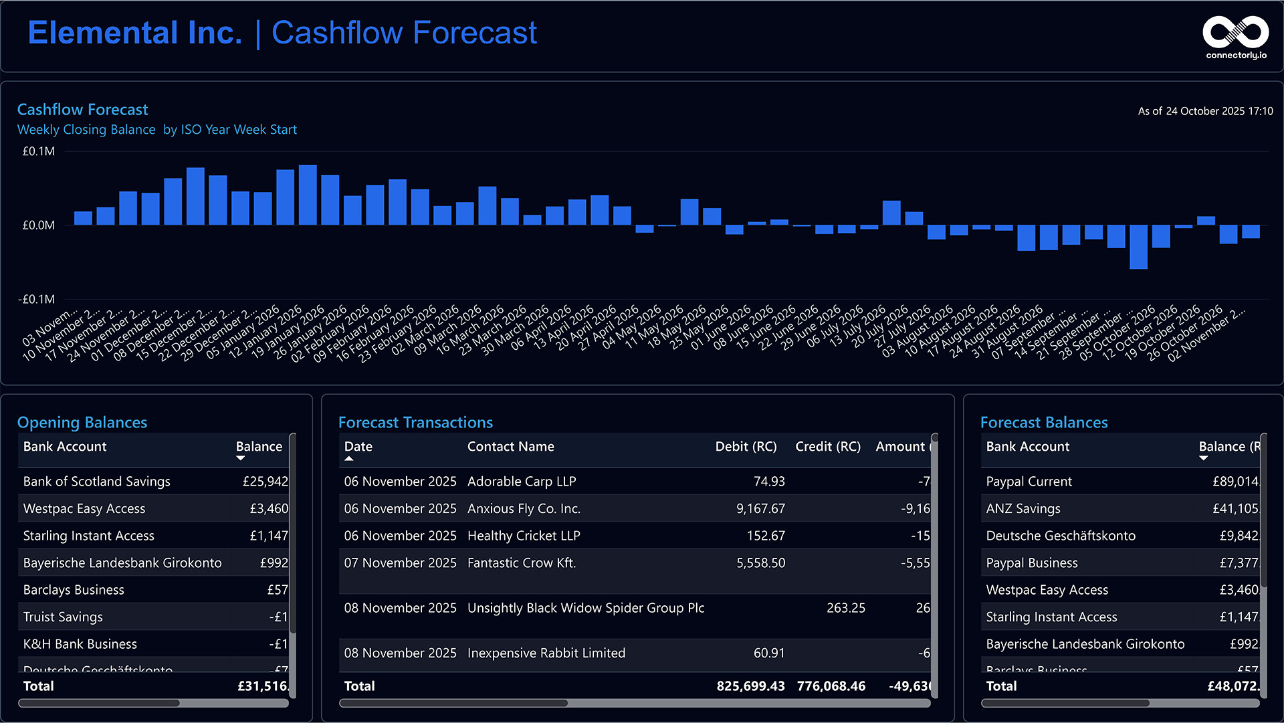Click the connectorly.io logo
The height and width of the screenshot is (723, 1284).
click(x=1235, y=31)
